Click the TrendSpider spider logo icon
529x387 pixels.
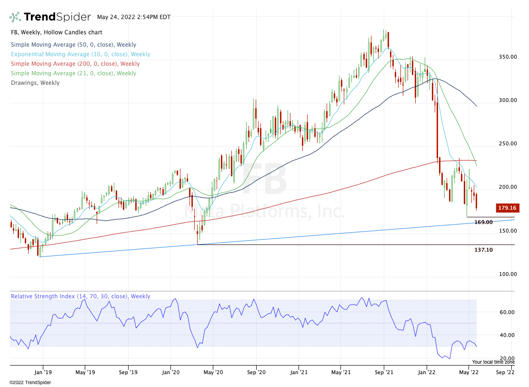[16, 17]
